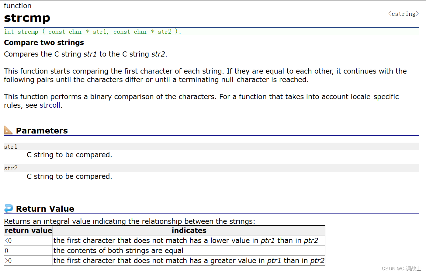Click the Parameters ruler triangle icon

(8, 130)
